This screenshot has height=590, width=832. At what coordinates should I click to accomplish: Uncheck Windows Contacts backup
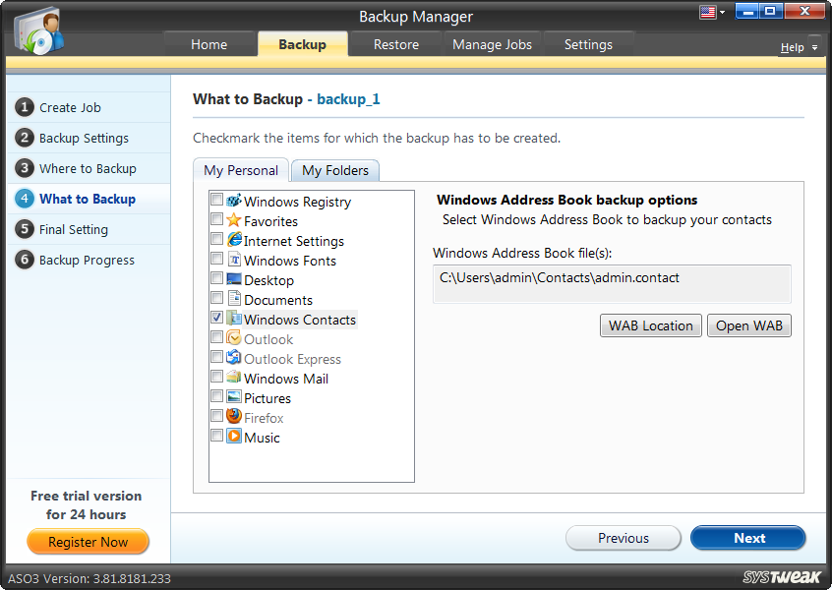[217, 319]
